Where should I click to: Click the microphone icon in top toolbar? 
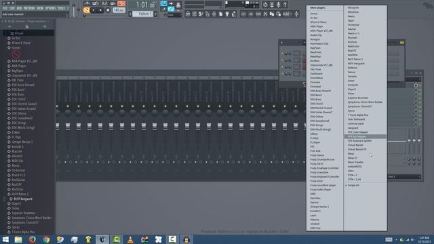click(279, 5)
